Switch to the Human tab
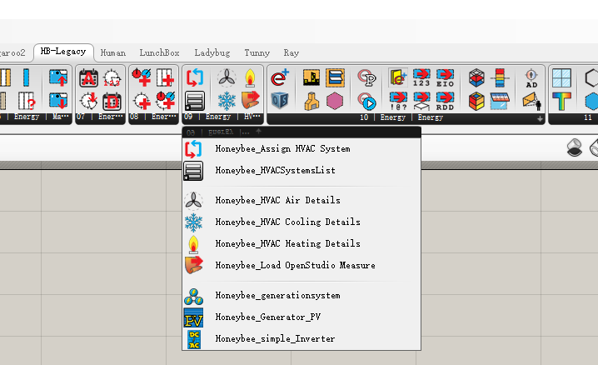Image resolution: width=598 pixels, height=365 pixels. tap(113, 52)
